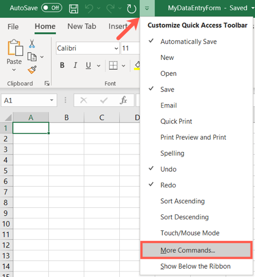This screenshot has height=277, width=255.
Task: Toggle Bold formatting button
Action: [62, 65]
